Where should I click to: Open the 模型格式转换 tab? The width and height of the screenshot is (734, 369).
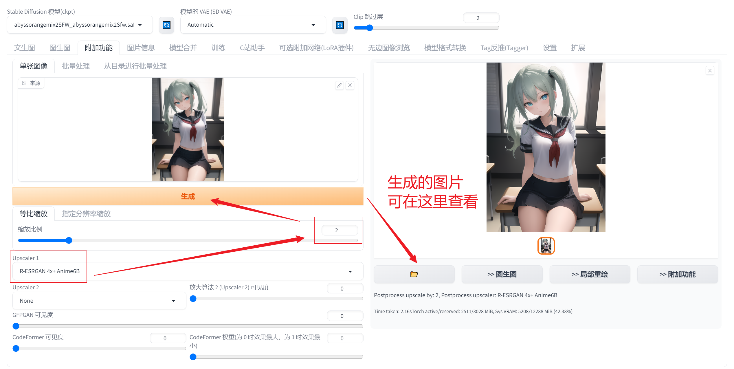pyautogui.click(x=445, y=48)
